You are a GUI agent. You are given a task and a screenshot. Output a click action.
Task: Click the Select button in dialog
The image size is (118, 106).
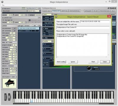(105, 62)
